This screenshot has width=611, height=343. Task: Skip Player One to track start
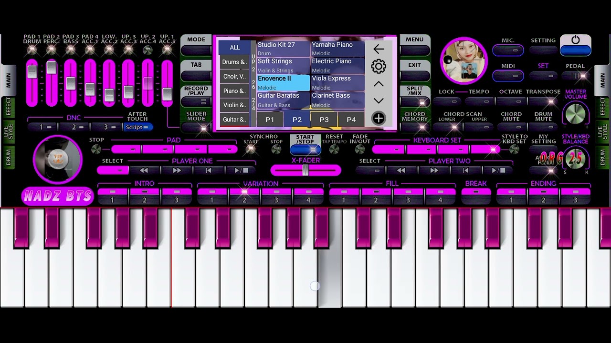coord(209,170)
